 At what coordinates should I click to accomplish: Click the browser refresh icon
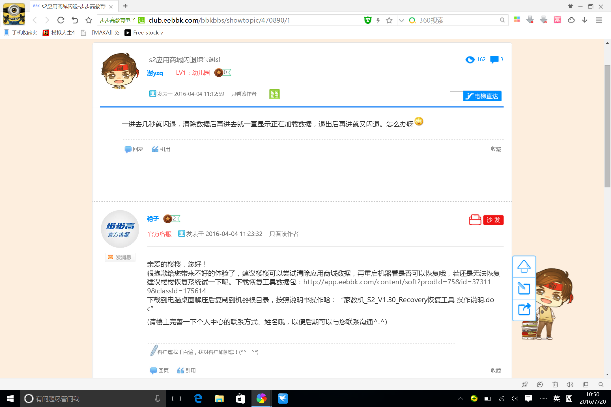(61, 20)
